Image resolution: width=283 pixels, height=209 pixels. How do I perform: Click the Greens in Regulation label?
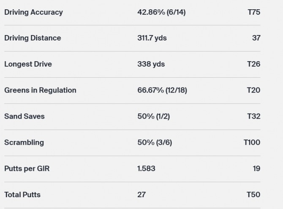40,90
